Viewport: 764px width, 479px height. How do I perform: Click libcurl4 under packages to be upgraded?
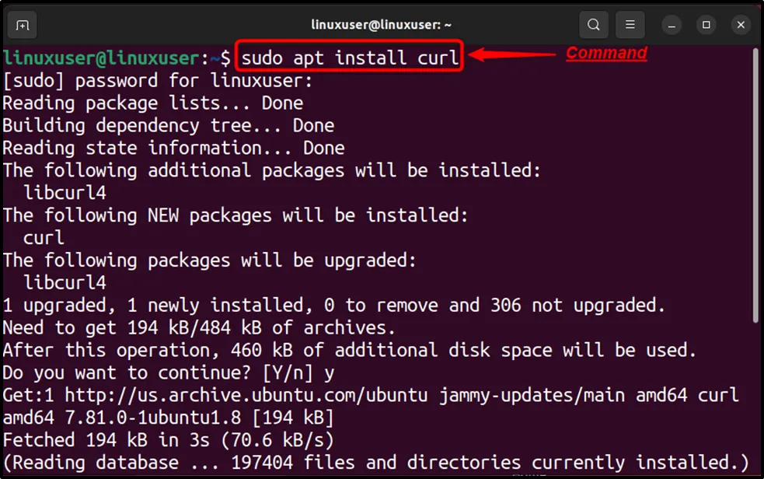[65, 282]
